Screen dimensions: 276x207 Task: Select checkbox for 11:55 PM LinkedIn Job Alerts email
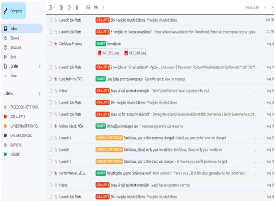pyautogui.click(x=50, y=20)
